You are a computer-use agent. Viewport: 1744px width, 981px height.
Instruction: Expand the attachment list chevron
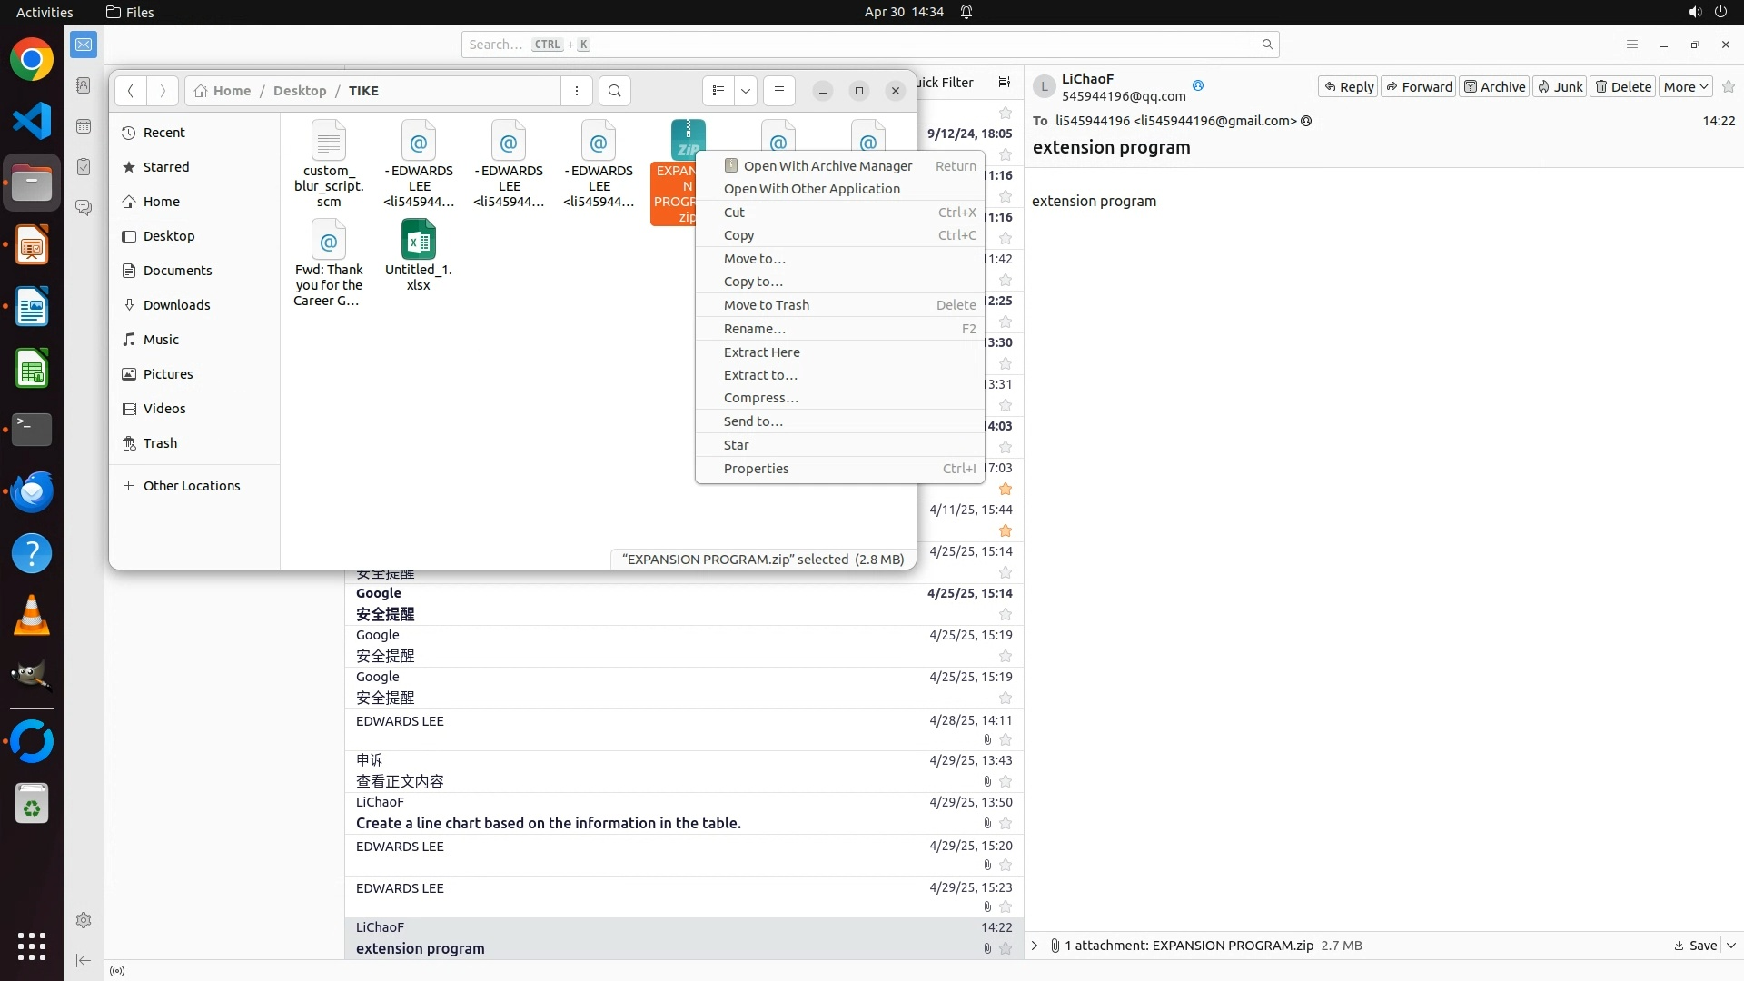[x=1035, y=946]
